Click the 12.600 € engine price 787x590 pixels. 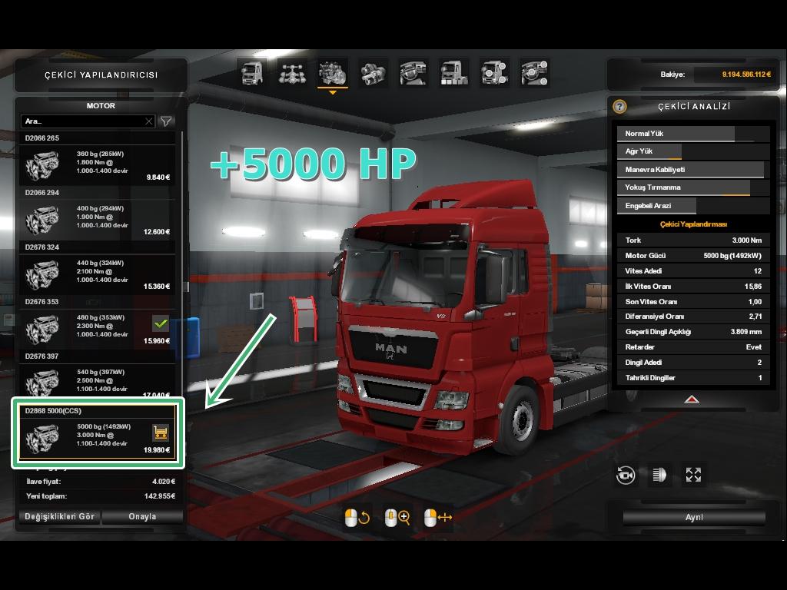point(157,232)
